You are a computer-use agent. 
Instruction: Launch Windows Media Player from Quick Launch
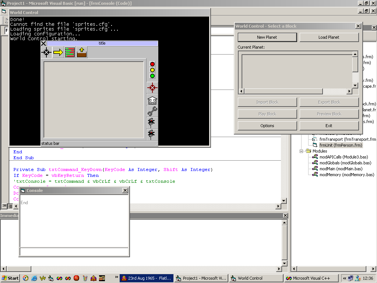click(x=25, y=278)
